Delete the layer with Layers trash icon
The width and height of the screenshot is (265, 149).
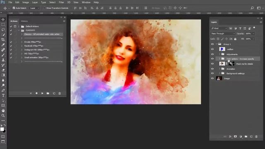[256, 137]
